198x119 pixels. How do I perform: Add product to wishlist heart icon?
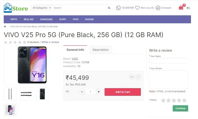click(138, 77)
